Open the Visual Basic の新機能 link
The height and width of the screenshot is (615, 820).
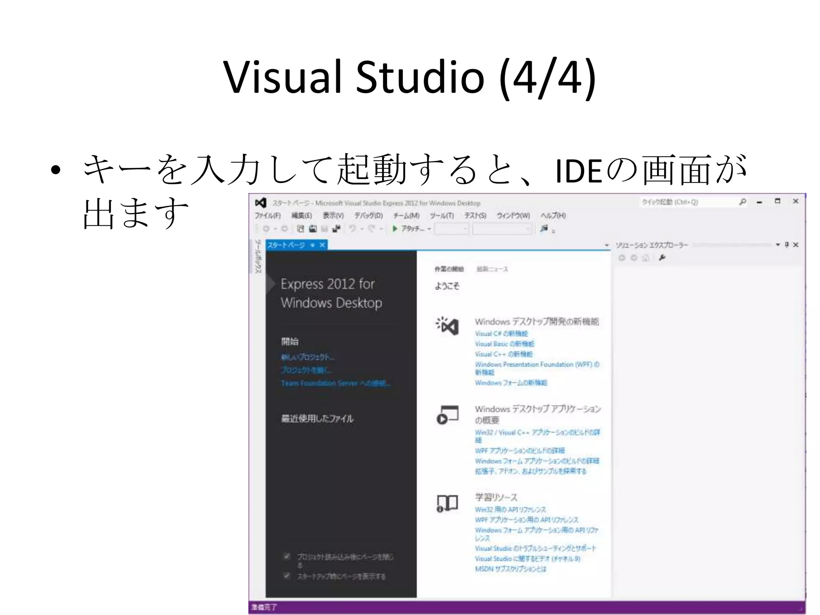[504, 344]
